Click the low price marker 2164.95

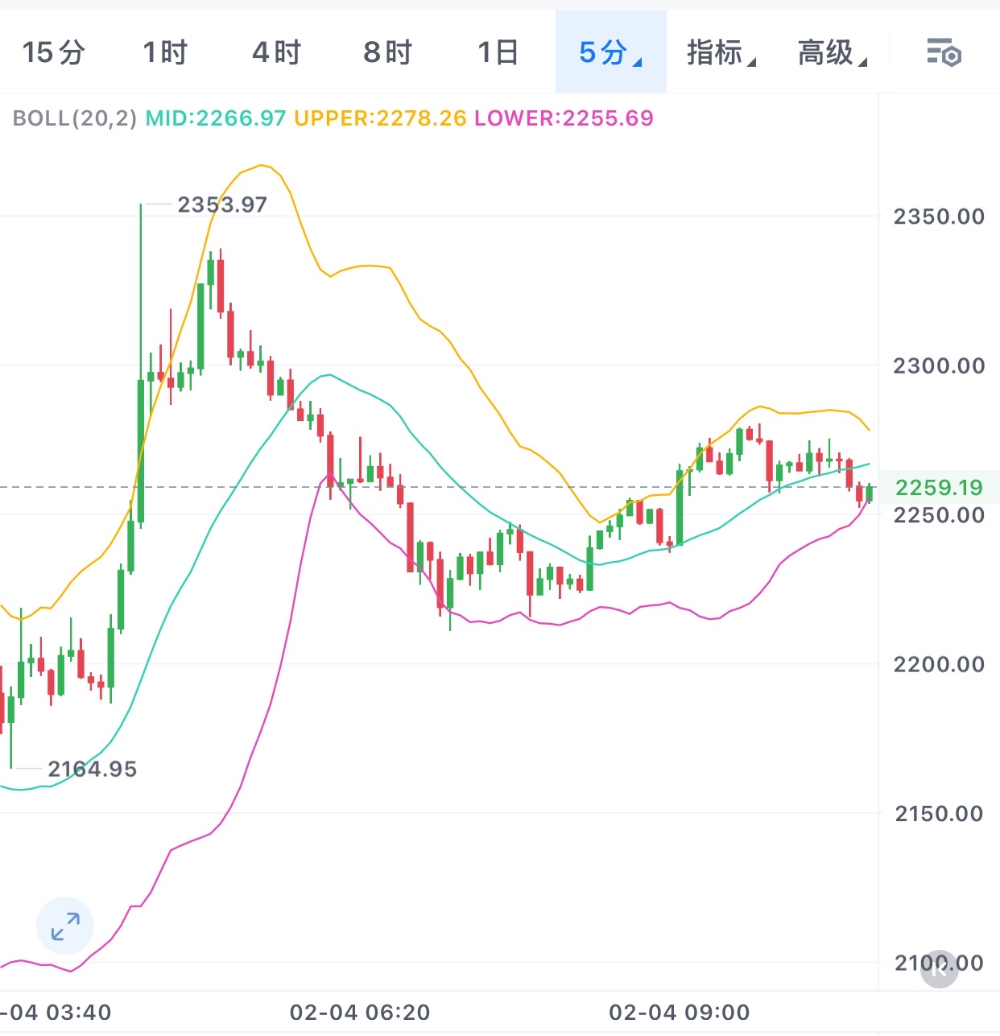(x=93, y=769)
